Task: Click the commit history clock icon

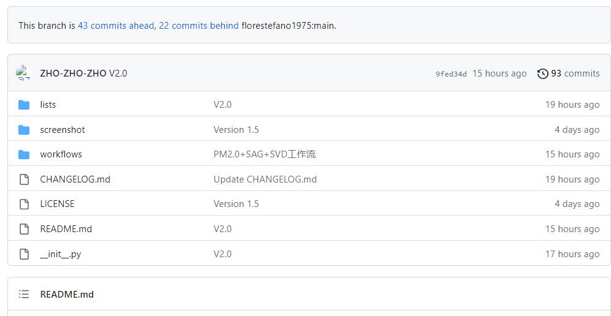Action: [x=542, y=73]
